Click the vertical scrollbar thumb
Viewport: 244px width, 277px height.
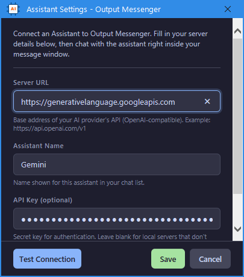pyautogui.click(x=237, y=116)
